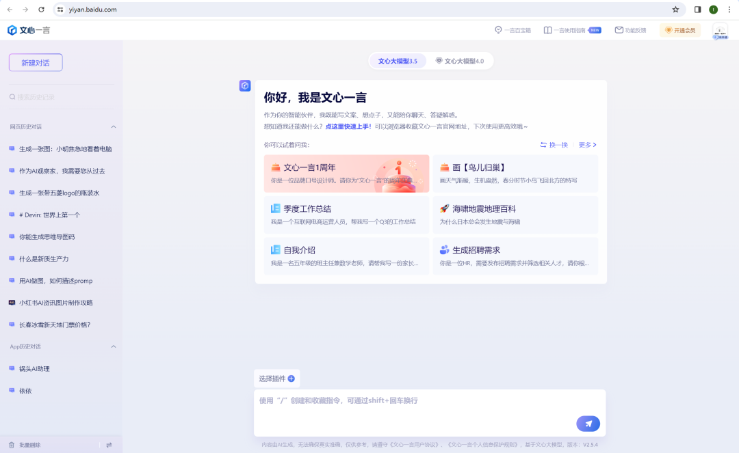Click the 点这里快速上手 link
Image resolution: width=739 pixels, height=453 pixels.
348,126
